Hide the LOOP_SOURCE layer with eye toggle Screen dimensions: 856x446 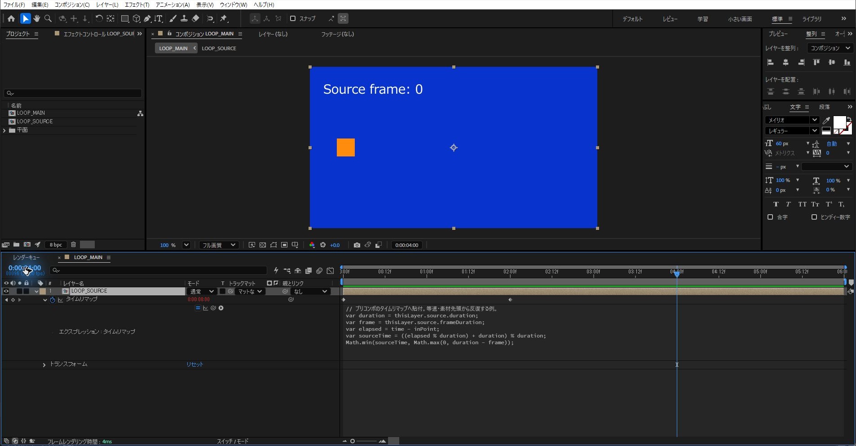click(6, 291)
